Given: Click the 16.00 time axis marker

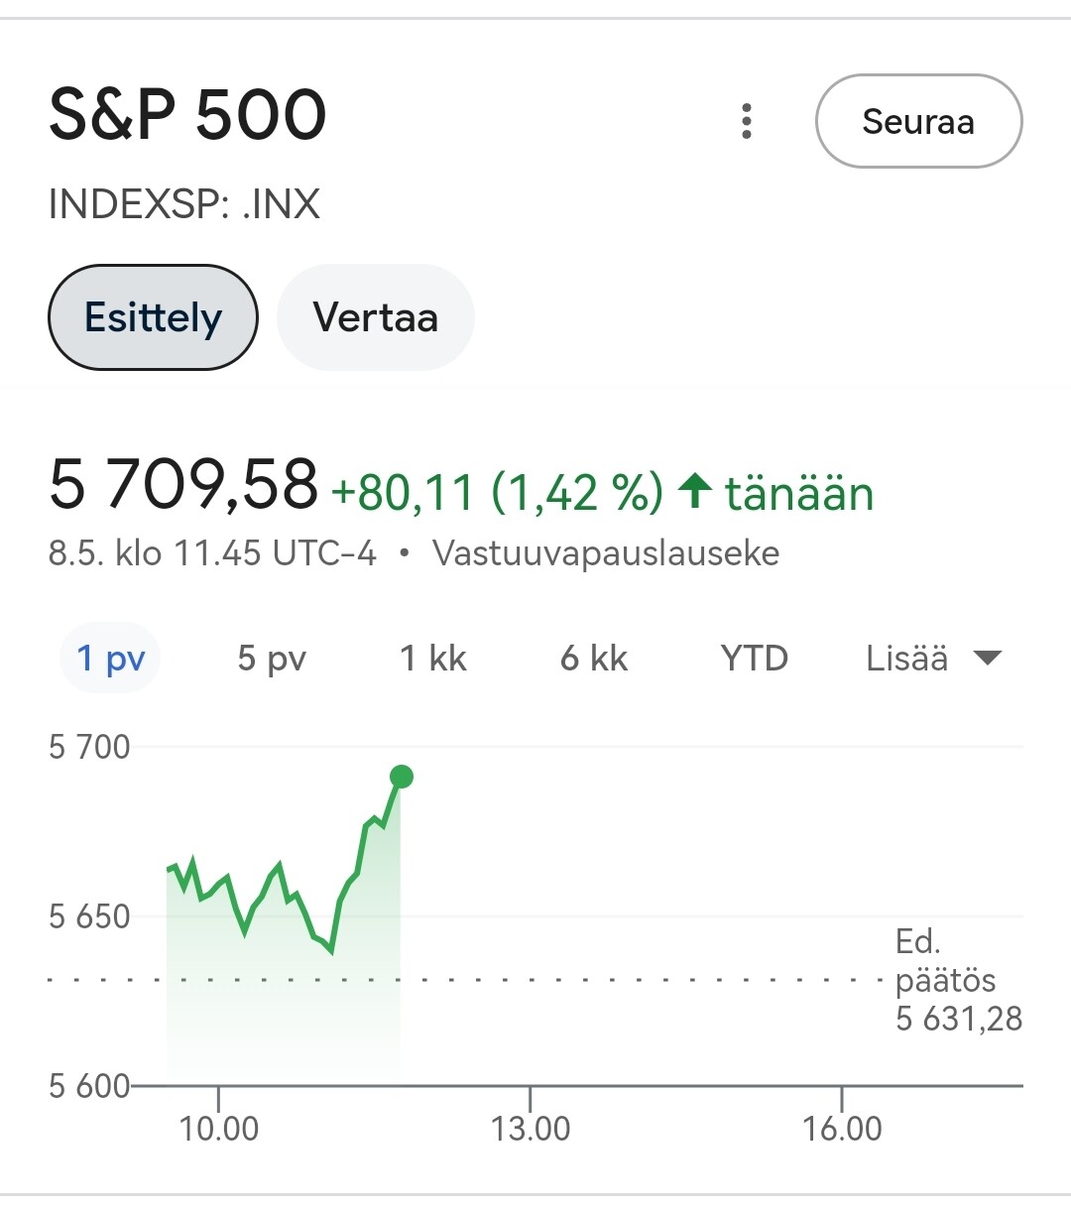Looking at the screenshot, I should pyautogui.click(x=842, y=1129).
